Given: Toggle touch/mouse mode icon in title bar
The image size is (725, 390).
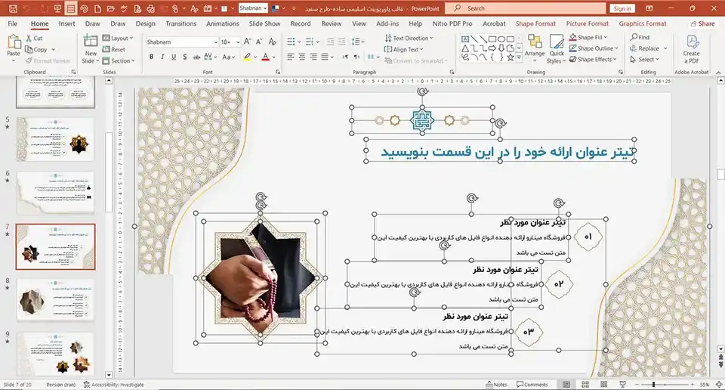Looking at the screenshot, I should point(176,8).
